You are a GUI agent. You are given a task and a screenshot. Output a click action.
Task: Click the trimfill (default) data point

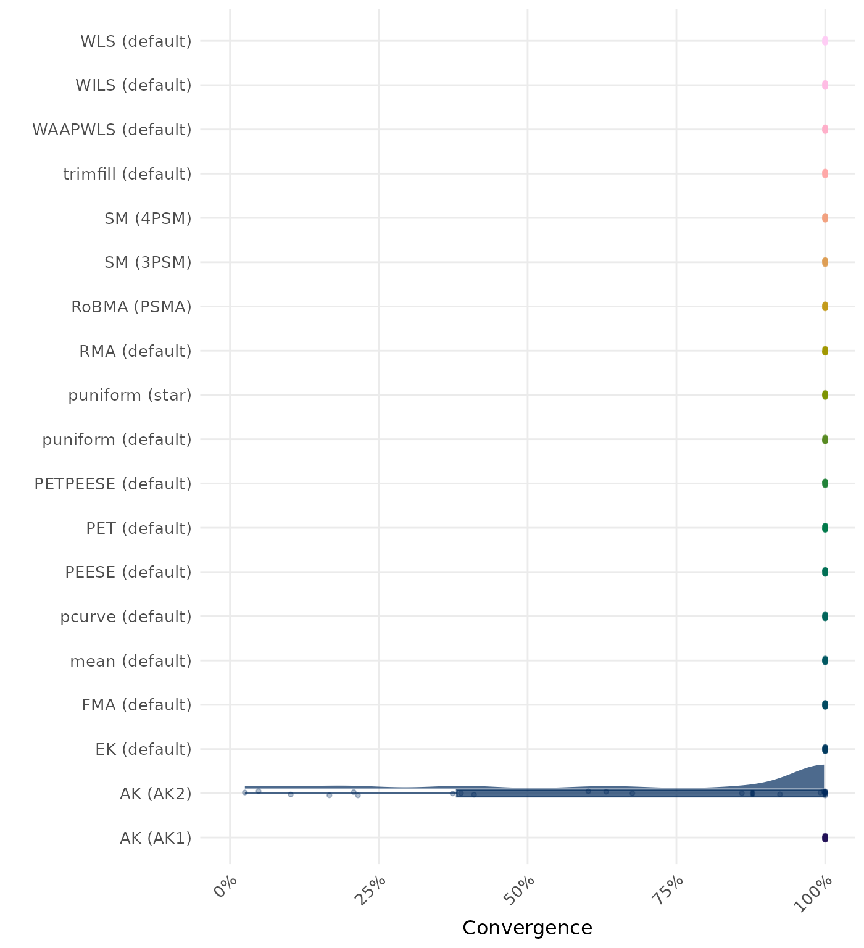825,173
